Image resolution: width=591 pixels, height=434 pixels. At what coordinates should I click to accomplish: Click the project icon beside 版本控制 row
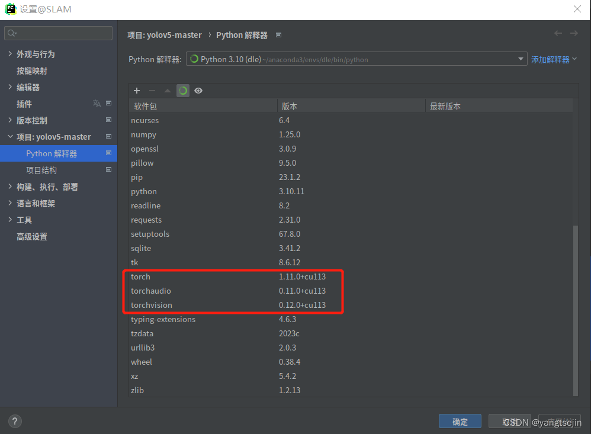point(108,120)
